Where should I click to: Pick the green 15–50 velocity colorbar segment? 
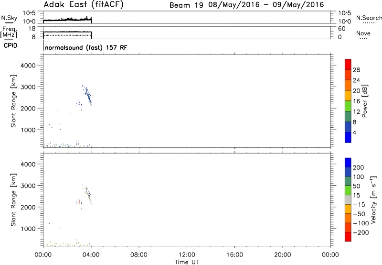pyautogui.click(x=348, y=190)
